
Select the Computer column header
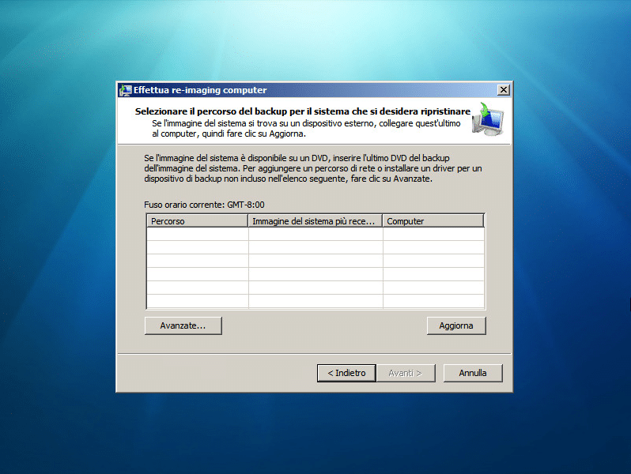433,221
